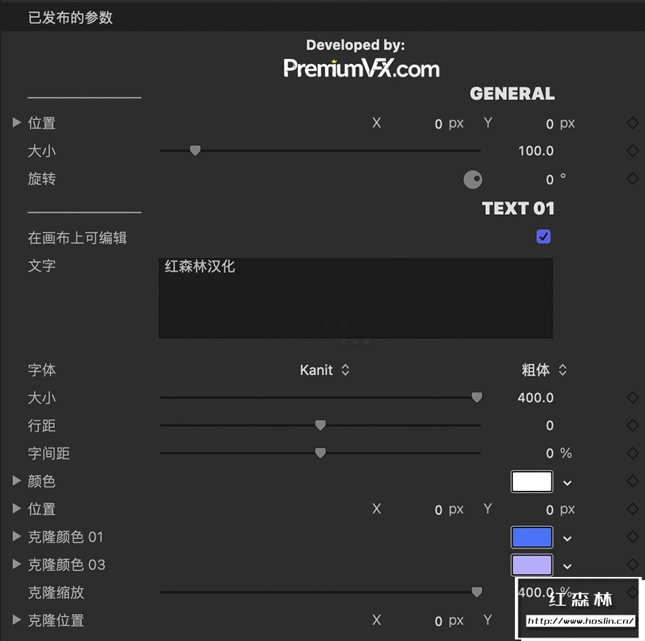Click the 旋转 keyframe diamond
This screenshot has height=641, width=645.
click(x=633, y=178)
